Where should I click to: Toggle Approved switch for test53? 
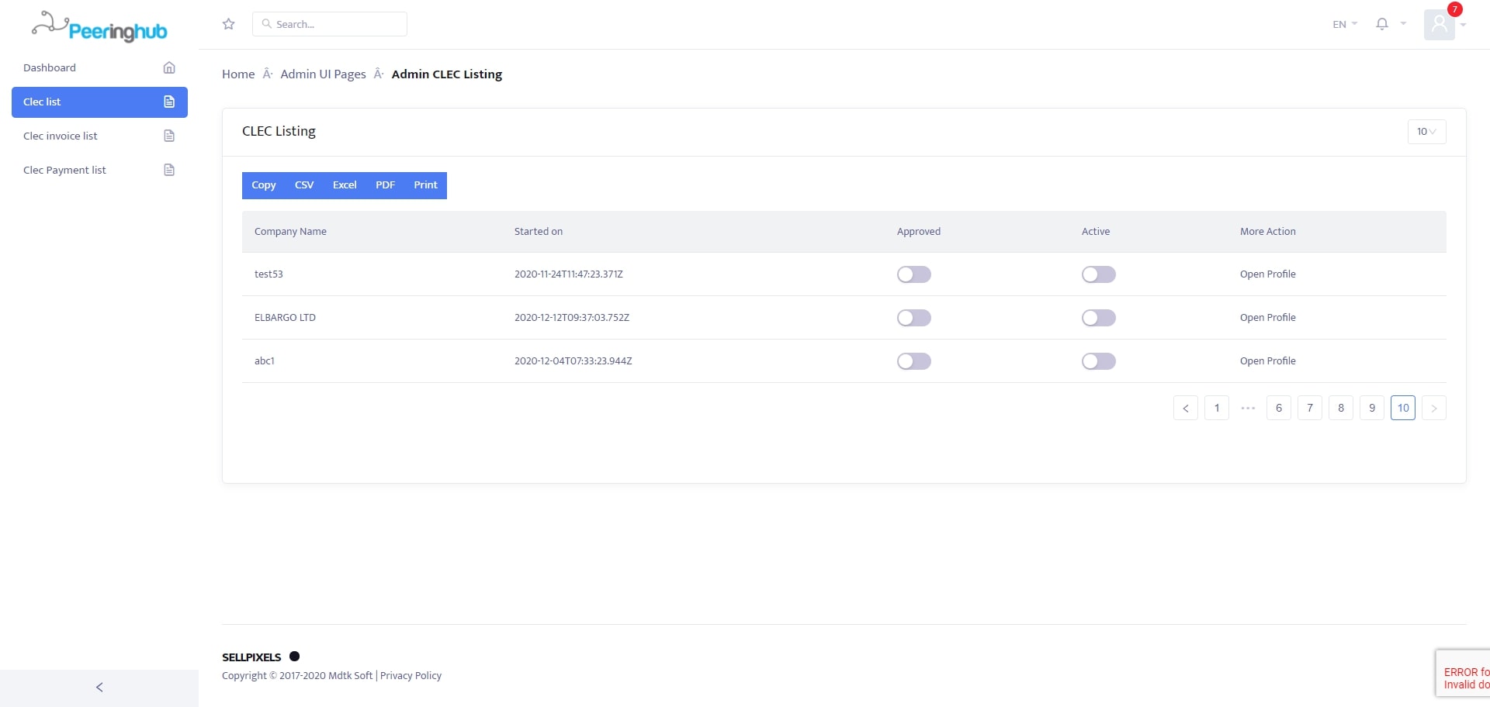click(913, 274)
